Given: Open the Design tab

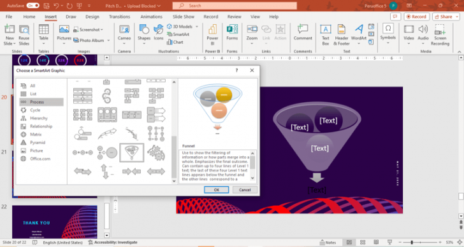Looking at the screenshot, I should [92, 17].
